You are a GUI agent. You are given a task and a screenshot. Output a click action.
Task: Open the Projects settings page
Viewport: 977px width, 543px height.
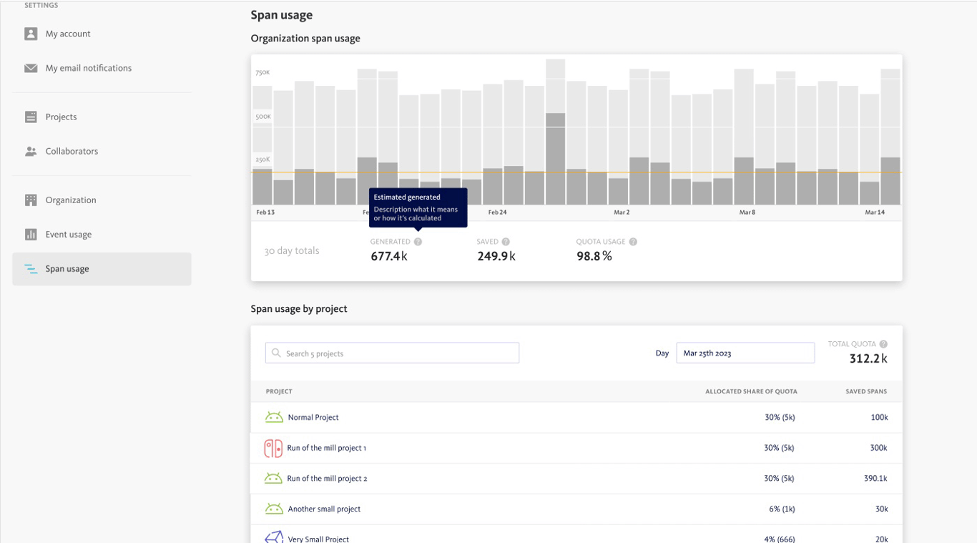click(61, 117)
